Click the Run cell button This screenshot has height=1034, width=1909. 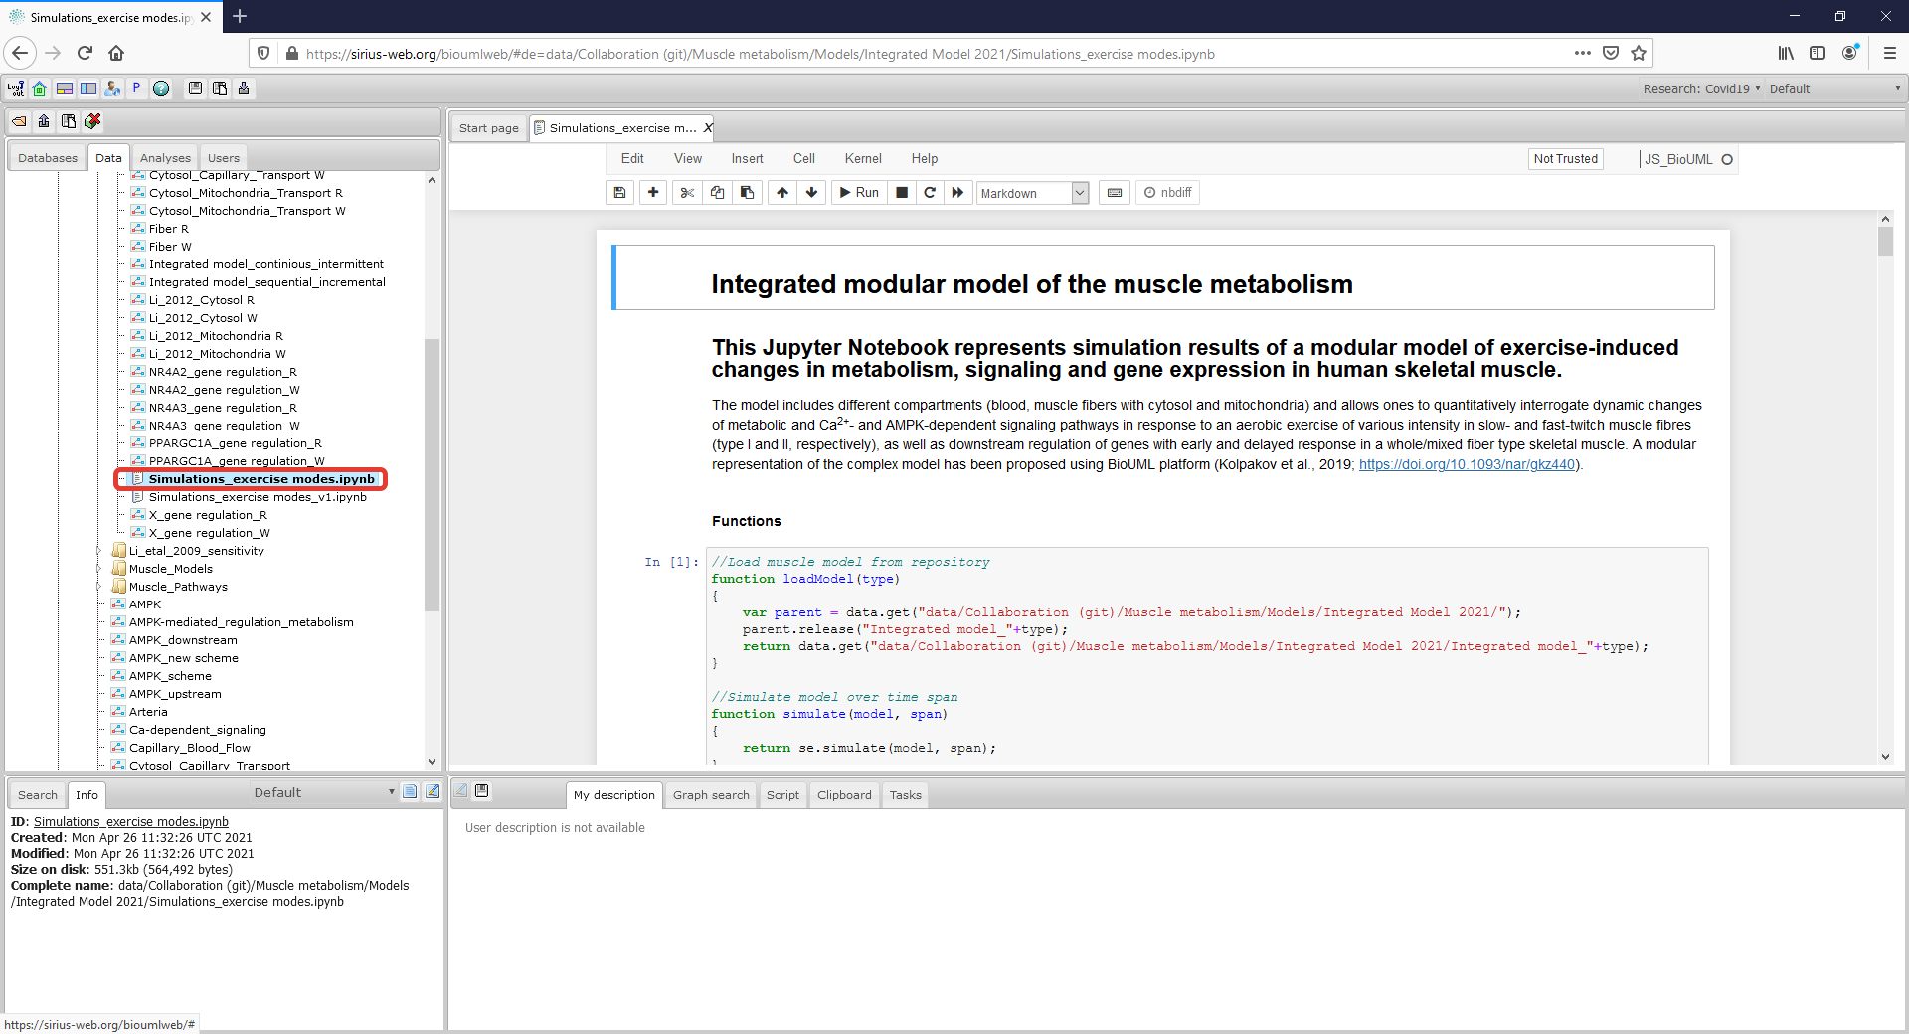(x=859, y=193)
